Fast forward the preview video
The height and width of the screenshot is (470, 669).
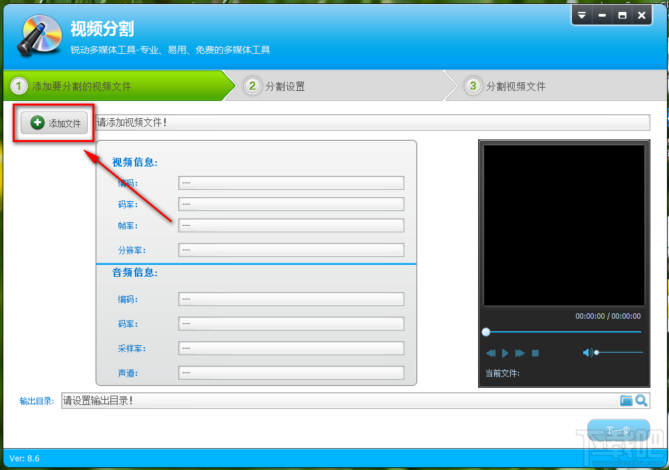click(x=519, y=353)
